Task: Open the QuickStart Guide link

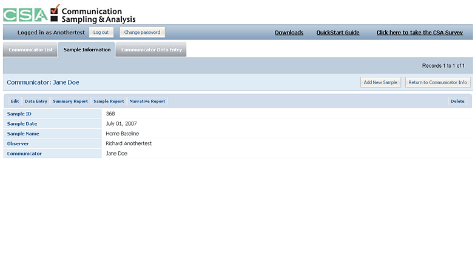Action: pyautogui.click(x=338, y=33)
